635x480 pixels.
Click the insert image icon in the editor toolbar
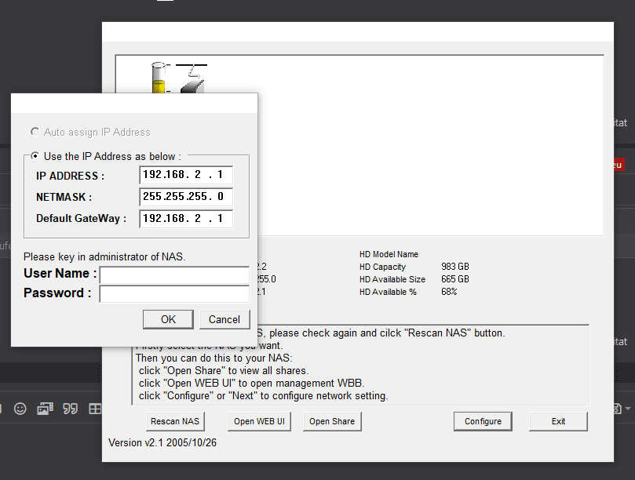[x=45, y=409]
